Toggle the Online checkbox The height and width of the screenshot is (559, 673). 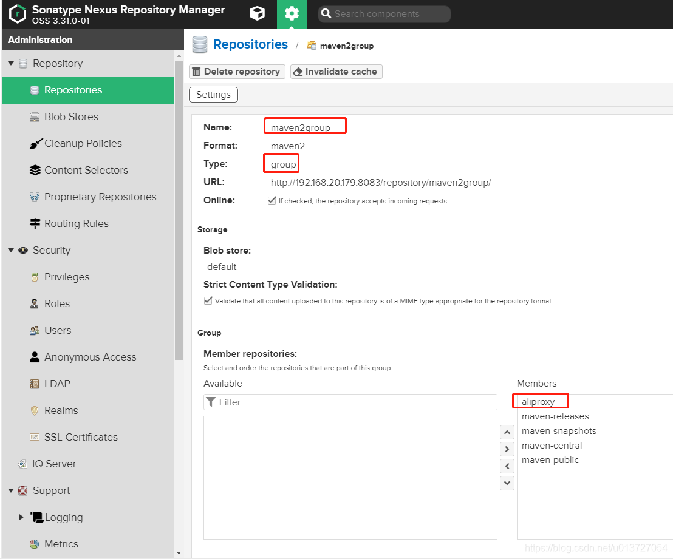click(x=272, y=200)
